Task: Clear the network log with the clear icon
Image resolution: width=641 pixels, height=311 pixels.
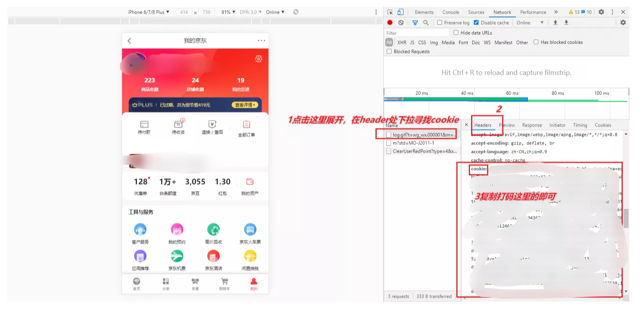Action: pos(401,23)
